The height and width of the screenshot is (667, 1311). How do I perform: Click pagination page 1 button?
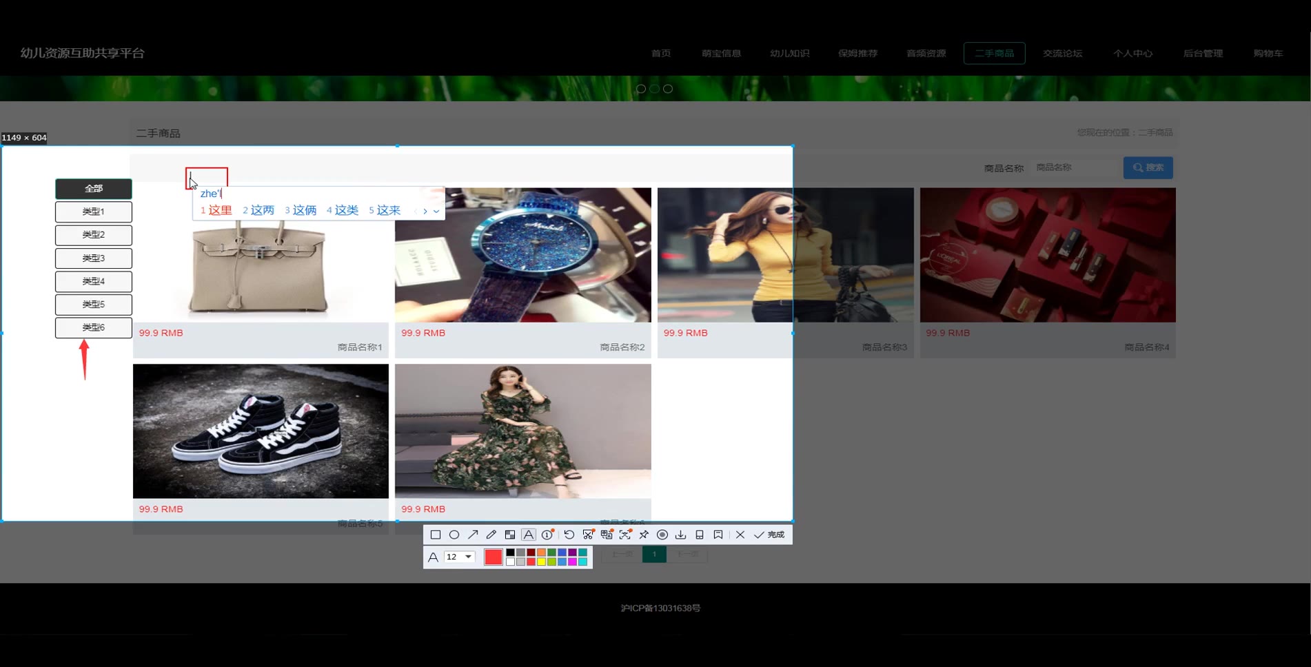pyautogui.click(x=654, y=554)
